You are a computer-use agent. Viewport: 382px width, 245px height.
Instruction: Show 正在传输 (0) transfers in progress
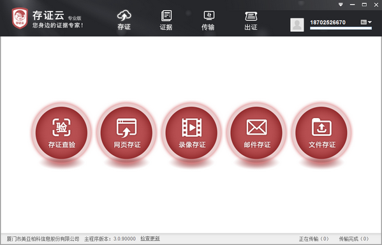(314, 239)
